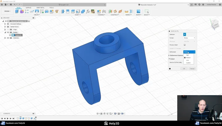Select the Press Pull tool icon
Viewport: 222px width, 126px height.
(63, 11)
